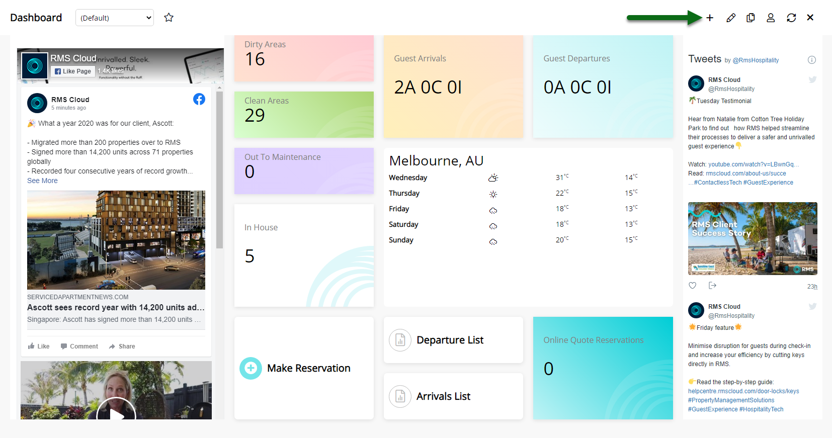Open the rmscloud.com/about-us link
832x438 pixels.
tap(745, 173)
